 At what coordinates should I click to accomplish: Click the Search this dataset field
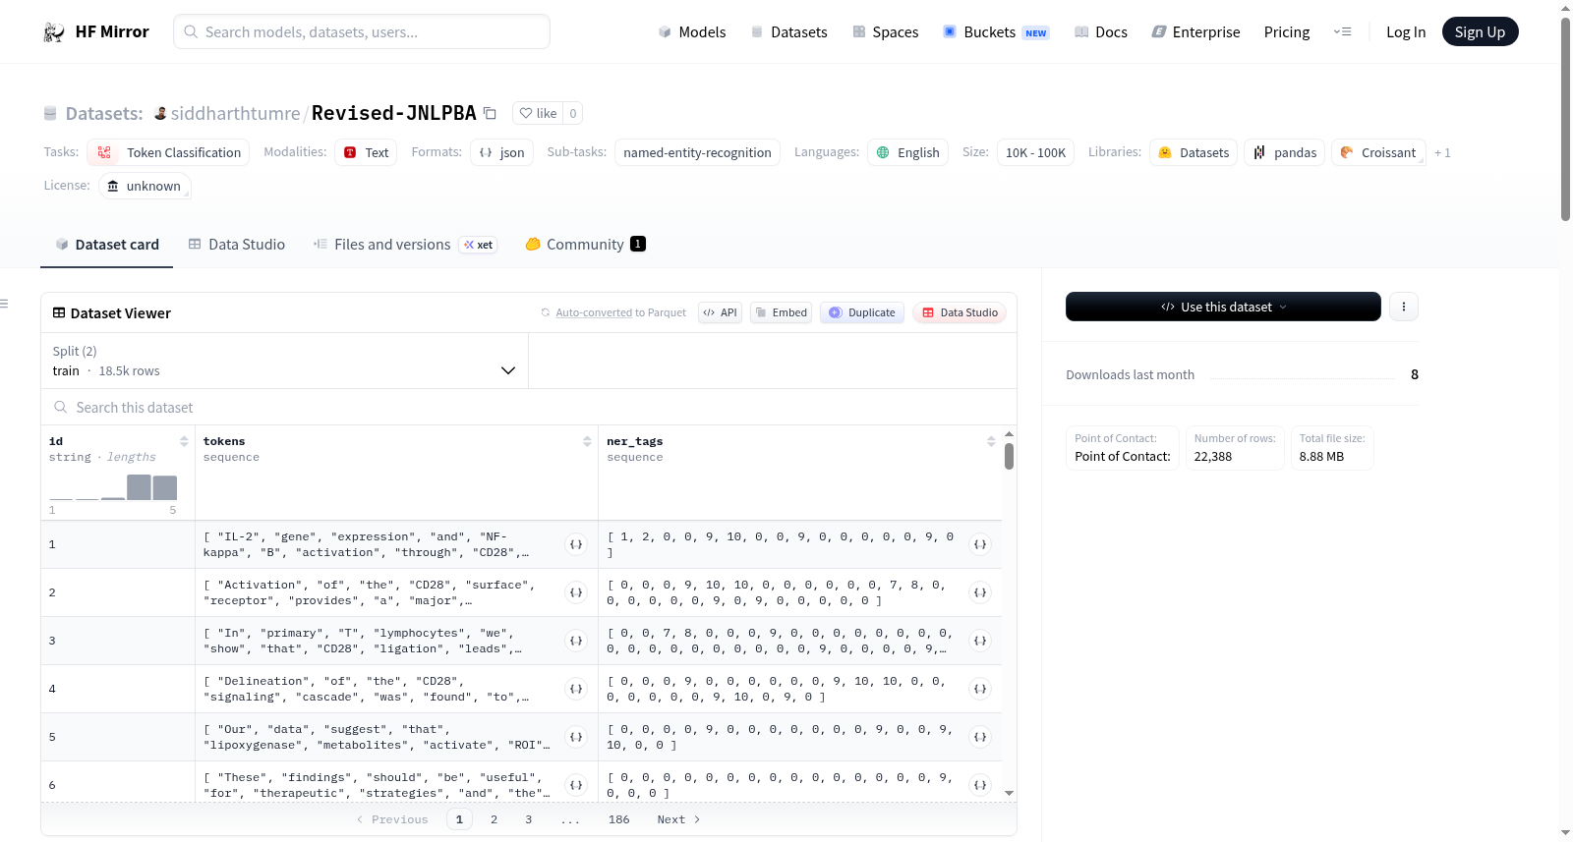pos(529,407)
